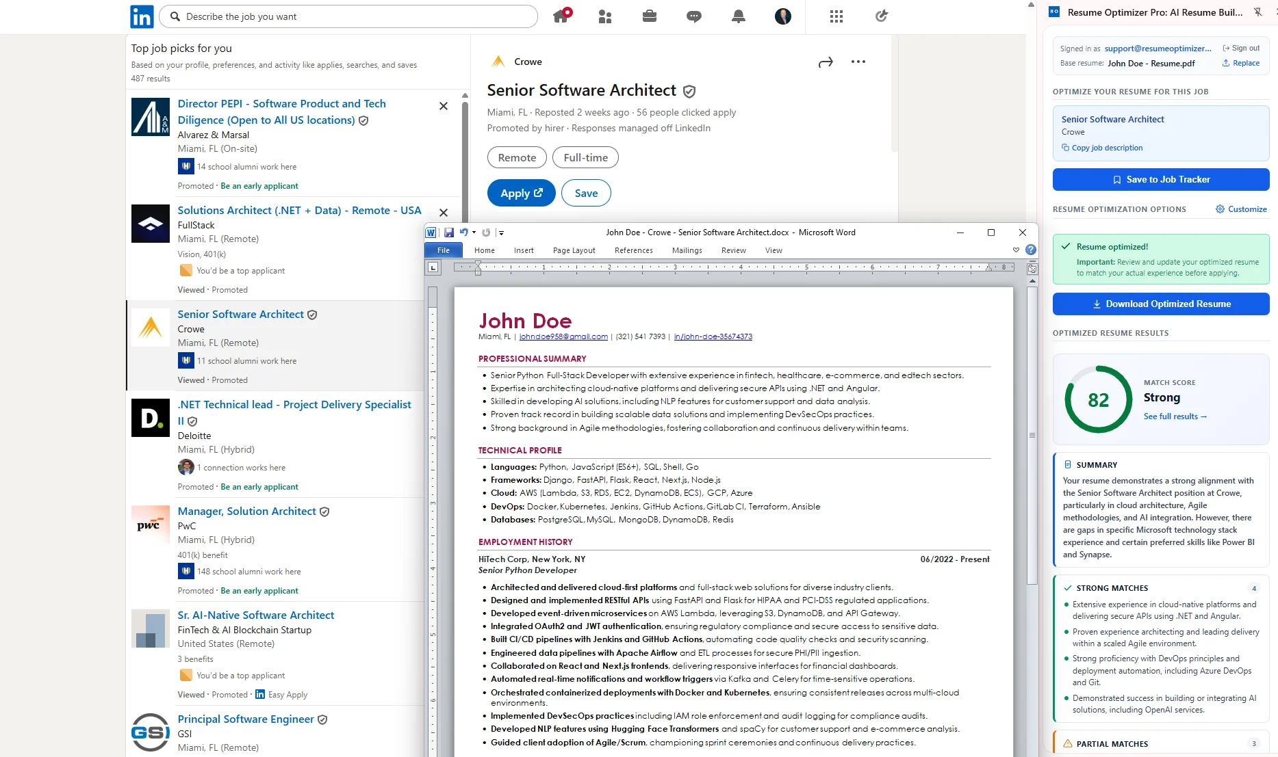Click the Save button on job posting
The width and height of the screenshot is (1278, 757).
(x=586, y=193)
